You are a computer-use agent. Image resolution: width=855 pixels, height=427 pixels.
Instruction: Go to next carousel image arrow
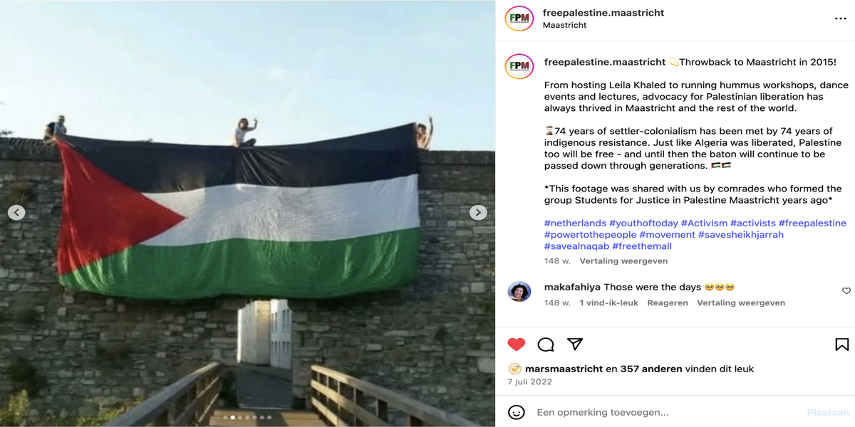point(479,212)
